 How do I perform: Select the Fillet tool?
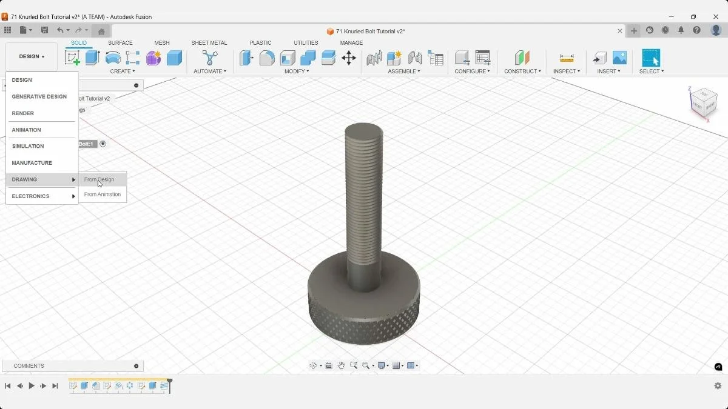[267, 58]
